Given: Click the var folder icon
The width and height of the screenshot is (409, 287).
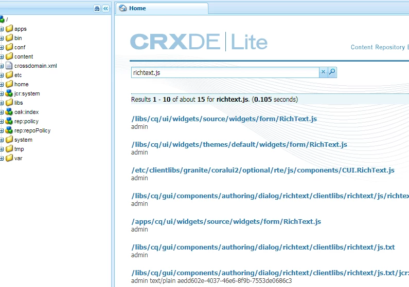Looking at the screenshot, I should pos(9,158).
